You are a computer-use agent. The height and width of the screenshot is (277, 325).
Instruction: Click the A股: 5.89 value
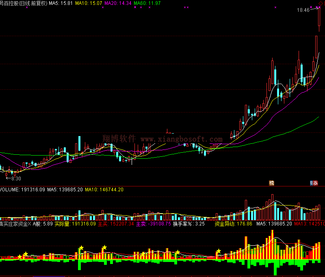coord(43,224)
